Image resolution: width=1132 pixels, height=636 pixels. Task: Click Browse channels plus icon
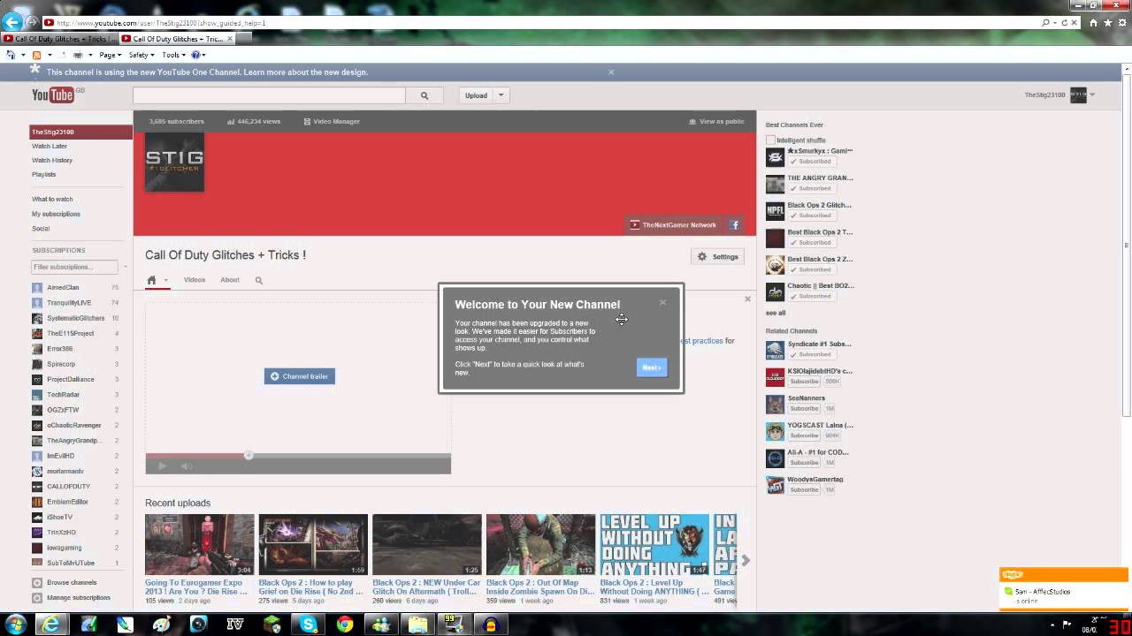point(37,583)
